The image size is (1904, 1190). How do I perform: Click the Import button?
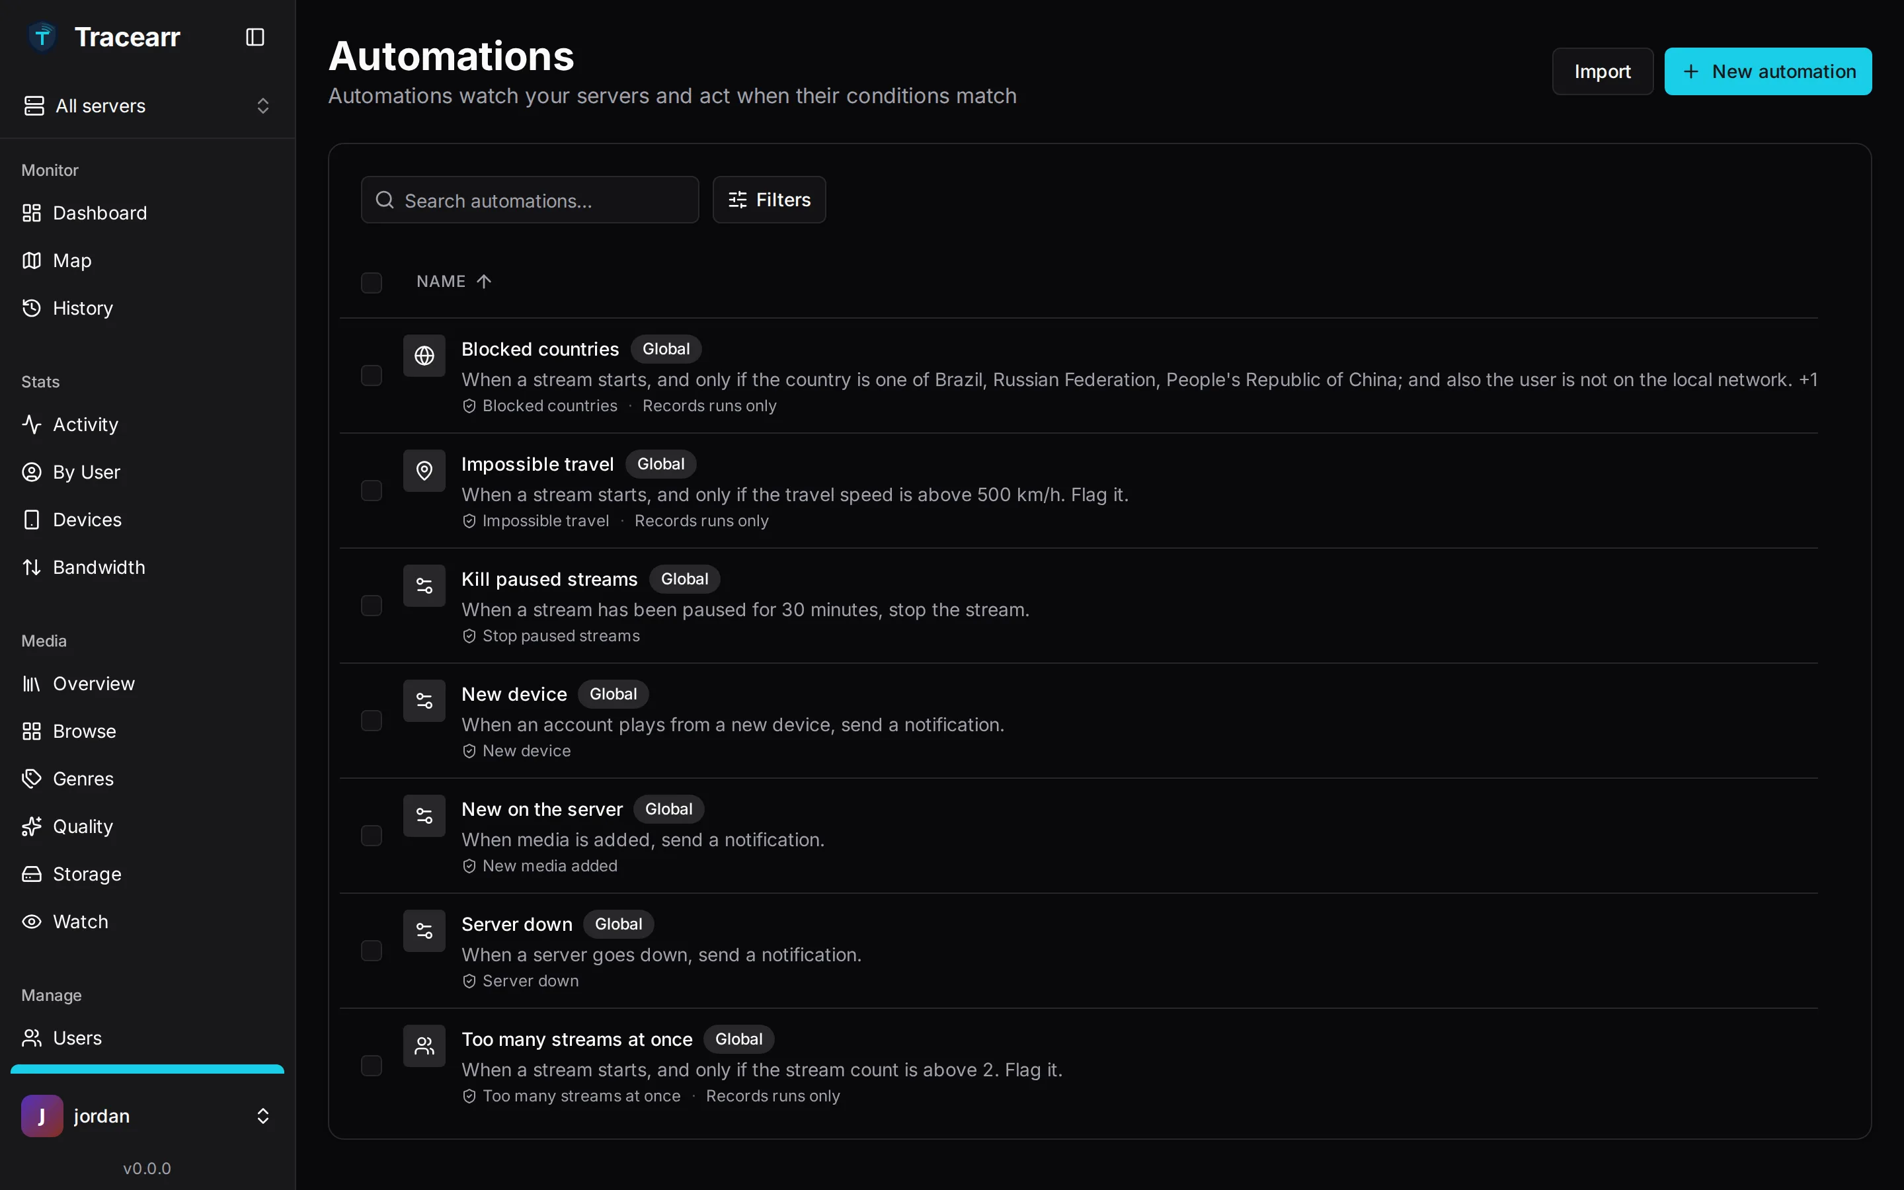pyautogui.click(x=1602, y=71)
